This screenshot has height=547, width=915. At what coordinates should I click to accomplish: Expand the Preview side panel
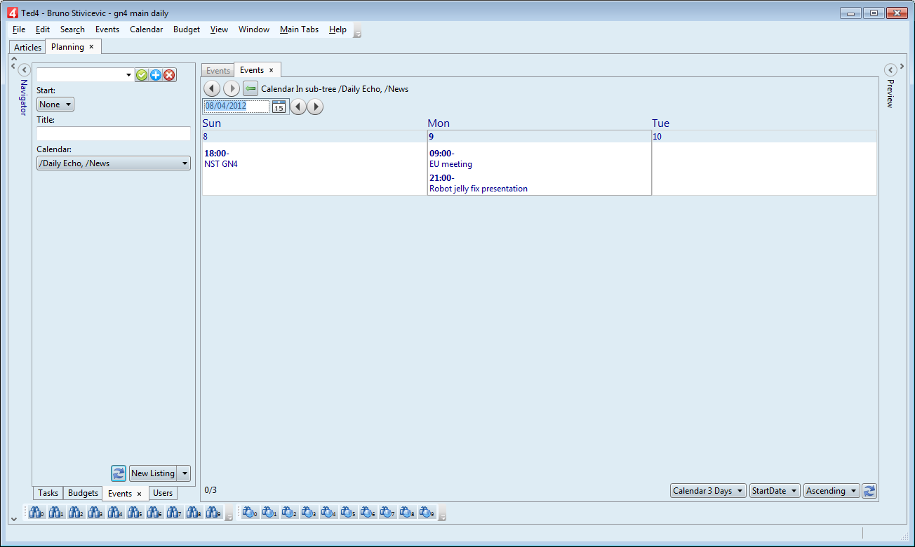point(890,69)
